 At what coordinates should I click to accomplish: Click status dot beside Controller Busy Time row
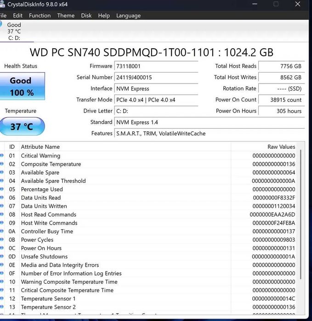(2, 231)
